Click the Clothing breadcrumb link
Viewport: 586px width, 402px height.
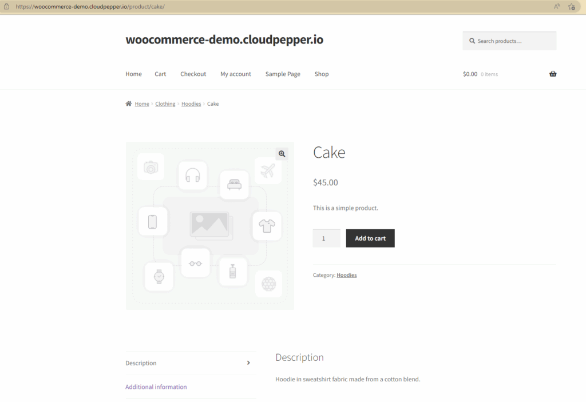pyautogui.click(x=165, y=104)
